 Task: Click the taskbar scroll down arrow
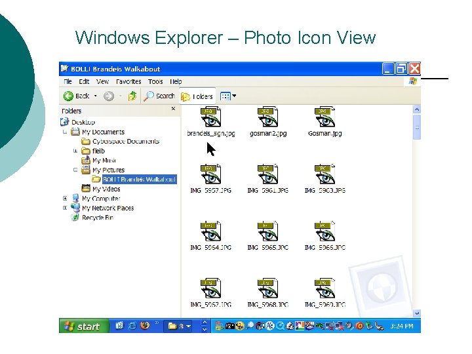pos(205,330)
